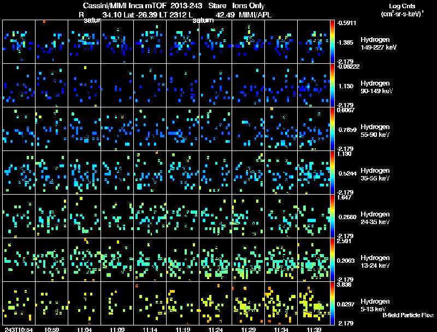Click the '243T10:54' time axis label

tap(19, 329)
